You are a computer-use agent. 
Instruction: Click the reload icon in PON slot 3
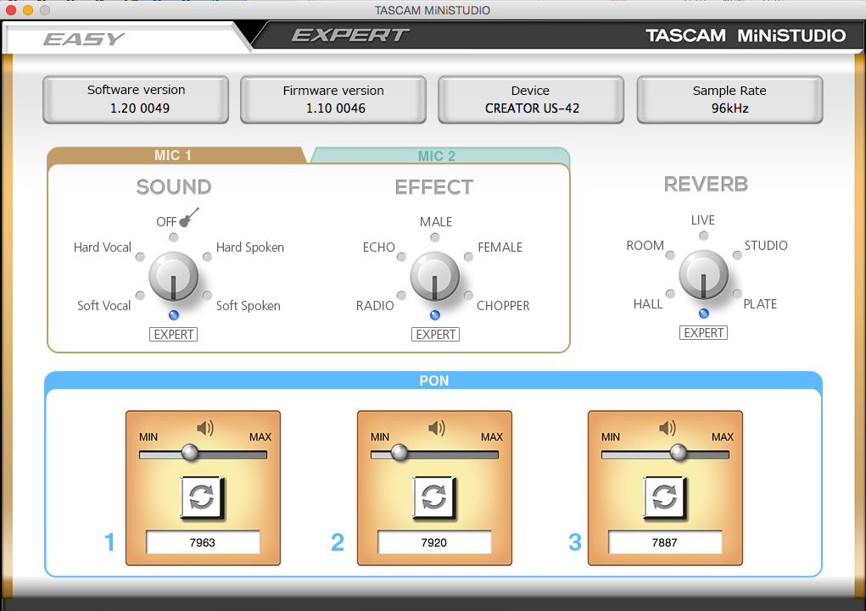[x=665, y=497]
